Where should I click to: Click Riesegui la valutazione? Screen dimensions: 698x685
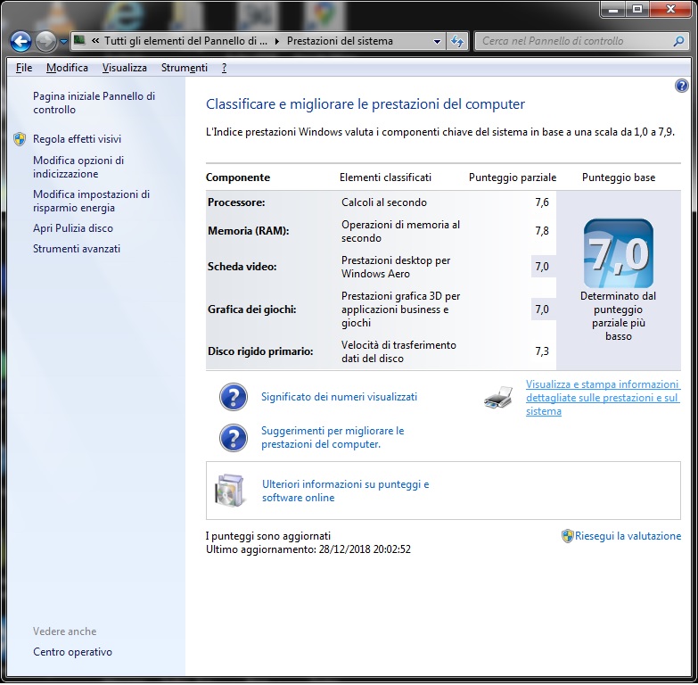pyautogui.click(x=628, y=536)
